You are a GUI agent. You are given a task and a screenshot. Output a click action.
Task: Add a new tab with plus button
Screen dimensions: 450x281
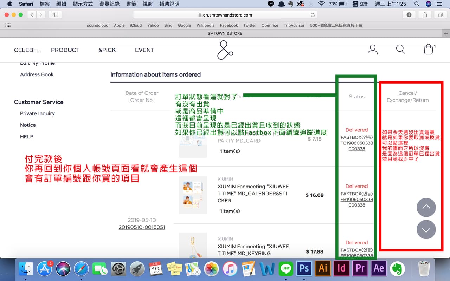point(446,33)
